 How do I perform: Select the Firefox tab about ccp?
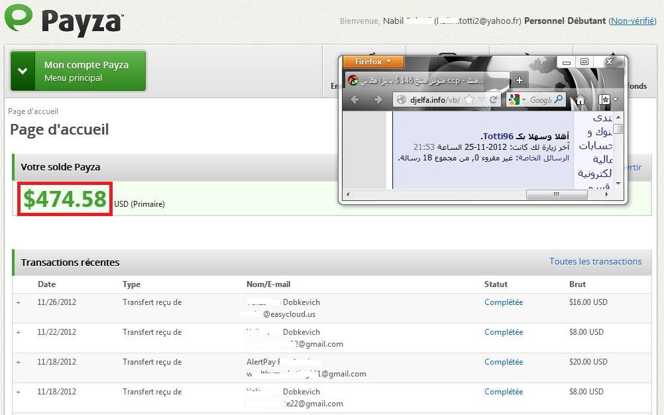coord(427,80)
